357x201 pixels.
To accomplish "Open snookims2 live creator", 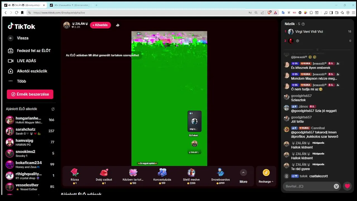I will coord(30,154).
